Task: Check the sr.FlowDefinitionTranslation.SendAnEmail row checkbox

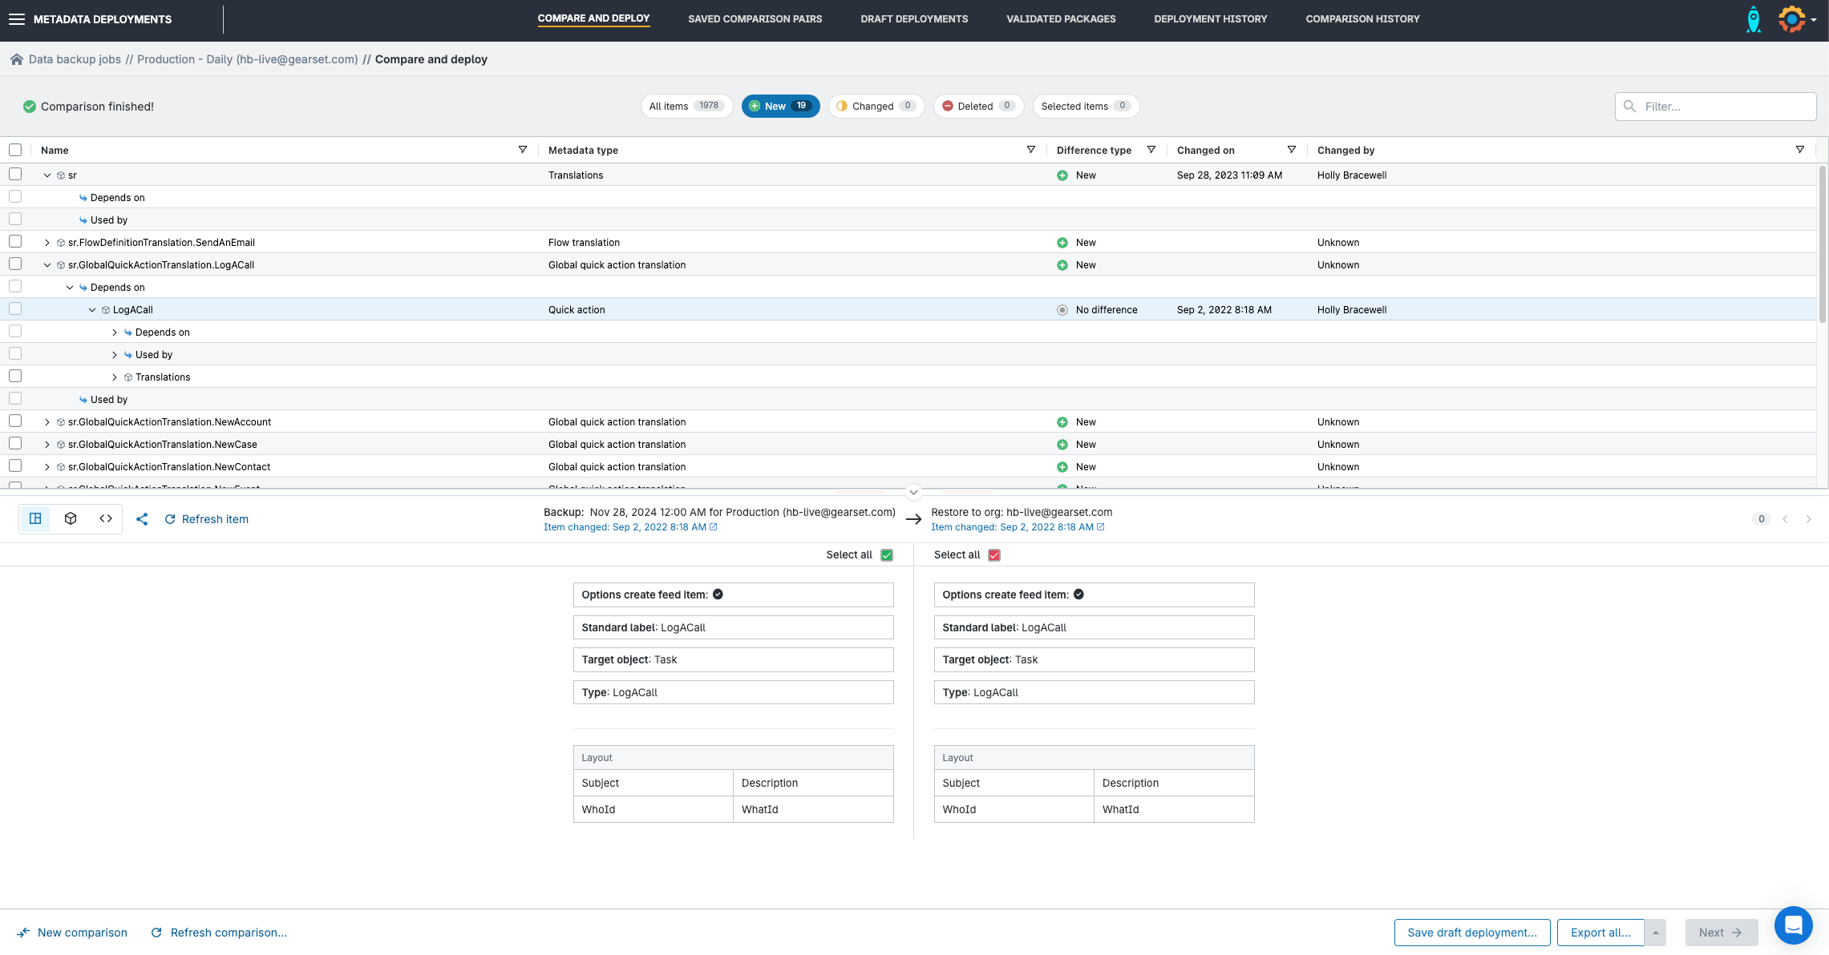Action: click(x=15, y=242)
